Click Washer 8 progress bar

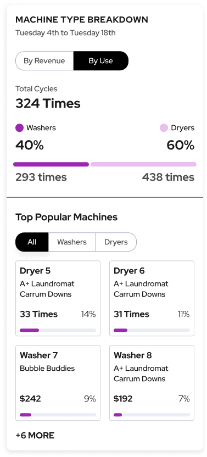(x=152, y=415)
